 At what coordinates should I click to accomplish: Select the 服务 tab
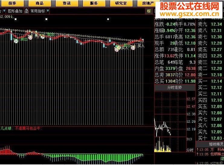click(94, 3)
